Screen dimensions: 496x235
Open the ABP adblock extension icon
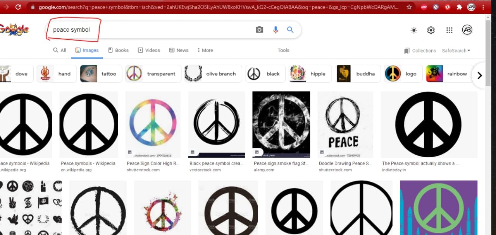pos(424,7)
